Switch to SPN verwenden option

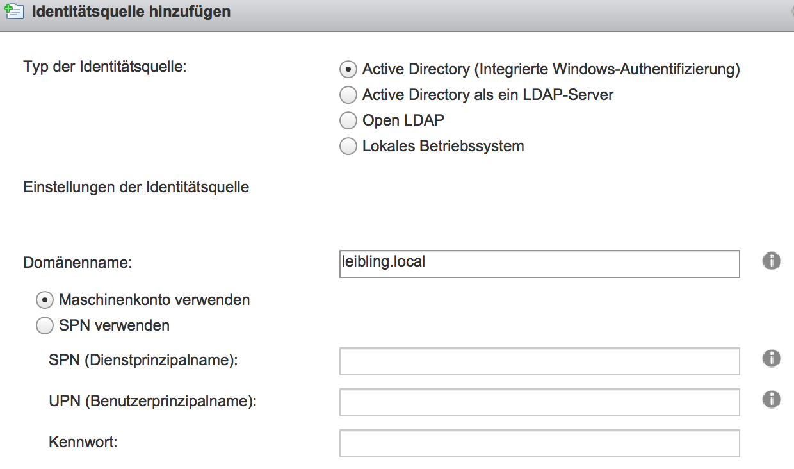pyautogui.click(x=44, y=325)
